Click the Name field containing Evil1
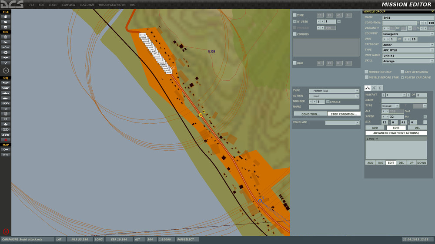 [x=408, y=17]
